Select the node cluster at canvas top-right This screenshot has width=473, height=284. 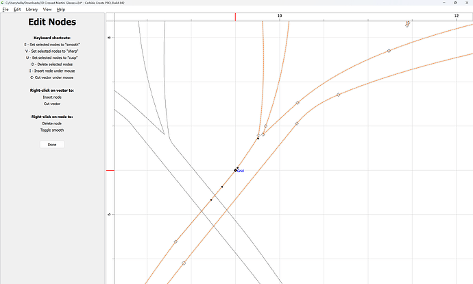click(x=407, y=24)
